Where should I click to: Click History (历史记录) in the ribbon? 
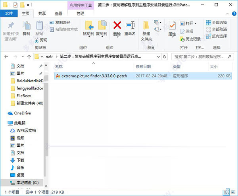click(190, 39)
